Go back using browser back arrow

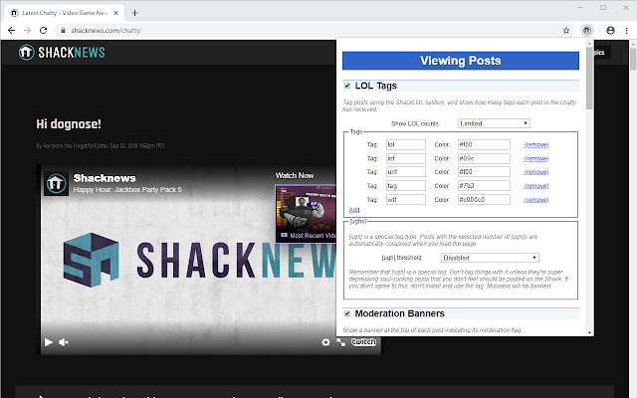pyautogui.click(x=11, y=31)
